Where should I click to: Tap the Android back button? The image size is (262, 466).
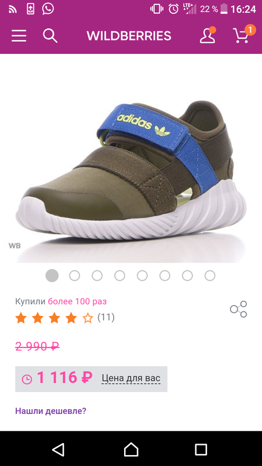(58, 449)
